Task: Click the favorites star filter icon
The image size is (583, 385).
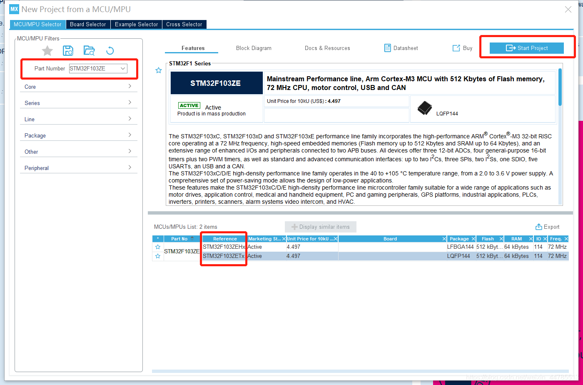Action: 47,51
